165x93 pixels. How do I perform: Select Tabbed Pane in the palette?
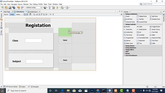(142, 16)
